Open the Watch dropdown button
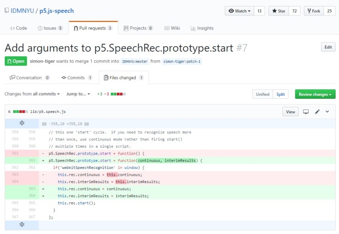This screenshot has width=339, height=234. pyautogui.click(x=239, y=11)
